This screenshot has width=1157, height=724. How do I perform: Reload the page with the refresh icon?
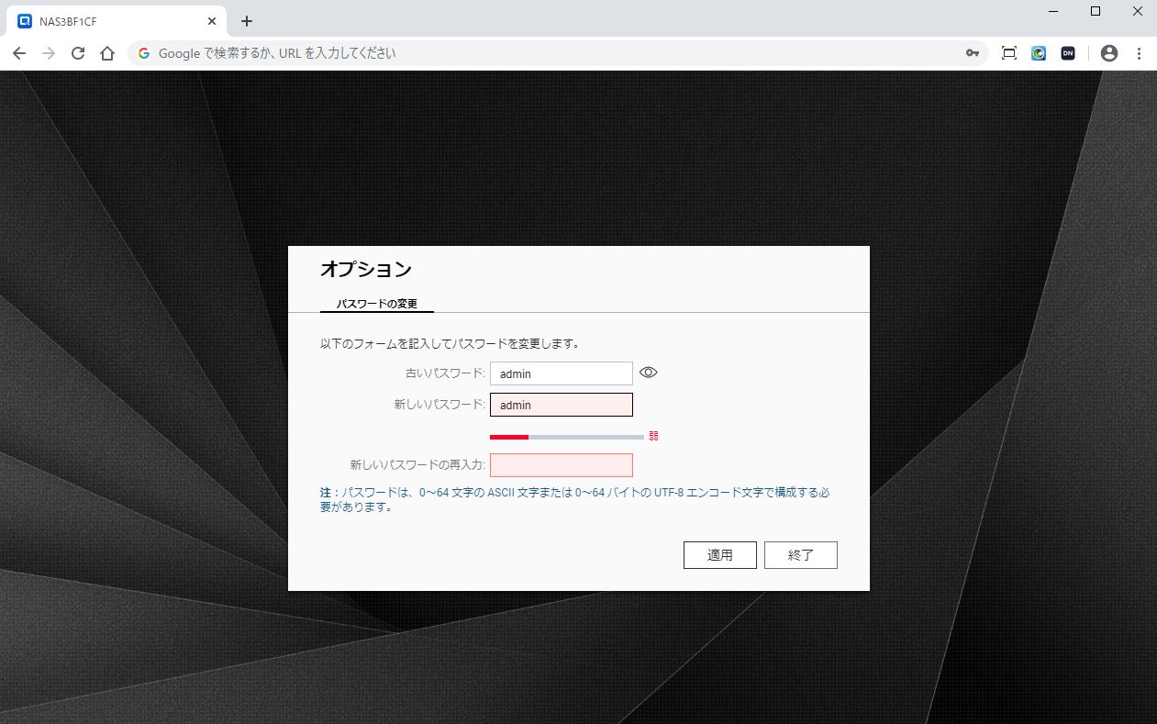click(x=78, y=53)
